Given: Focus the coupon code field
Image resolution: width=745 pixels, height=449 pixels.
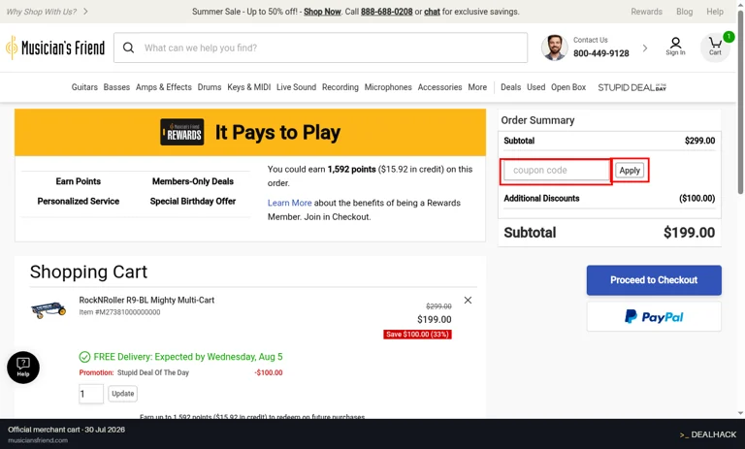Looking at the screenshot, I should tap(557, 170).
